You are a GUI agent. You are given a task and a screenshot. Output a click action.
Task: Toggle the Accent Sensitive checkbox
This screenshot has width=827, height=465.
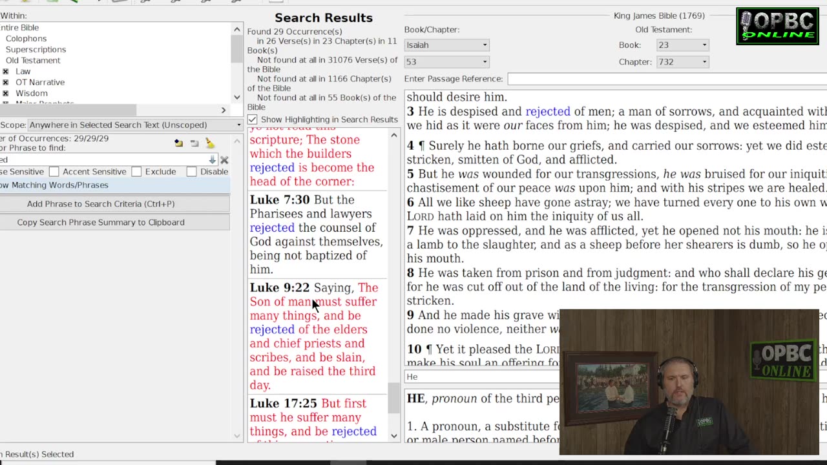(x=54, y=172)
